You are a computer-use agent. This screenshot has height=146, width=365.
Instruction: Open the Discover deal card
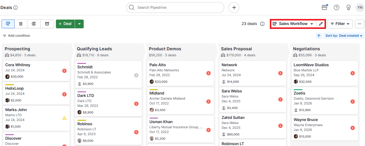coord(37,139)
